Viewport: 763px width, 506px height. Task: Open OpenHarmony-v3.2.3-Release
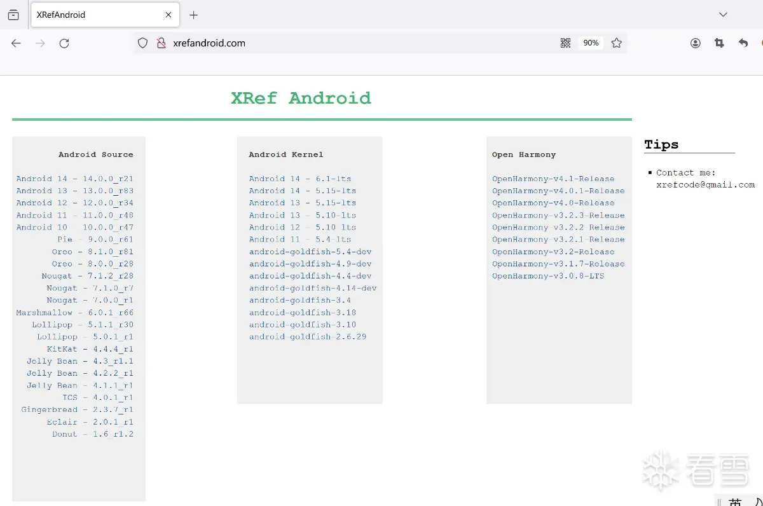[558, 215]
